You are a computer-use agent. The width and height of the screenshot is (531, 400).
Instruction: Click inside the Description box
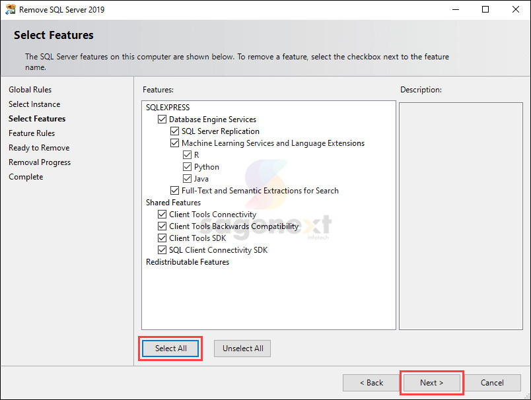[461, 216]
